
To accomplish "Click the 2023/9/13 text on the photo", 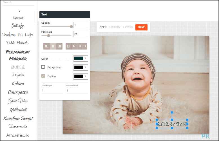I will (172, 124).
